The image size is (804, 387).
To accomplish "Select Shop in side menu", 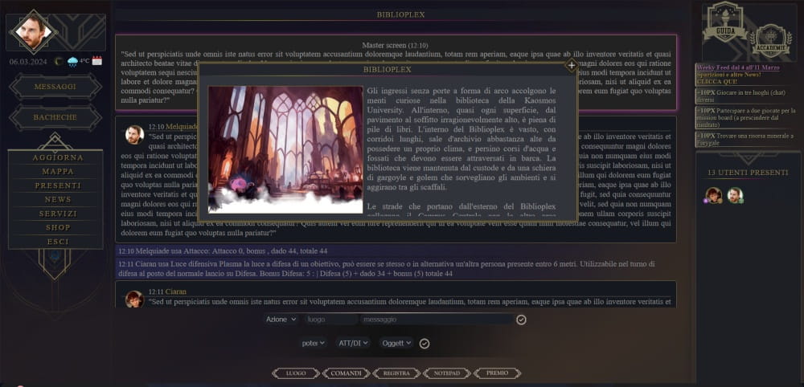I will click(57, 227).
